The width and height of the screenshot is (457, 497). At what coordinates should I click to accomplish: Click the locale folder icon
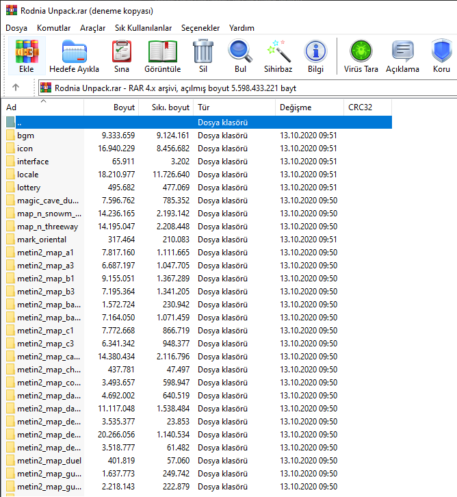pyautogui.click(x=10, y=175)
